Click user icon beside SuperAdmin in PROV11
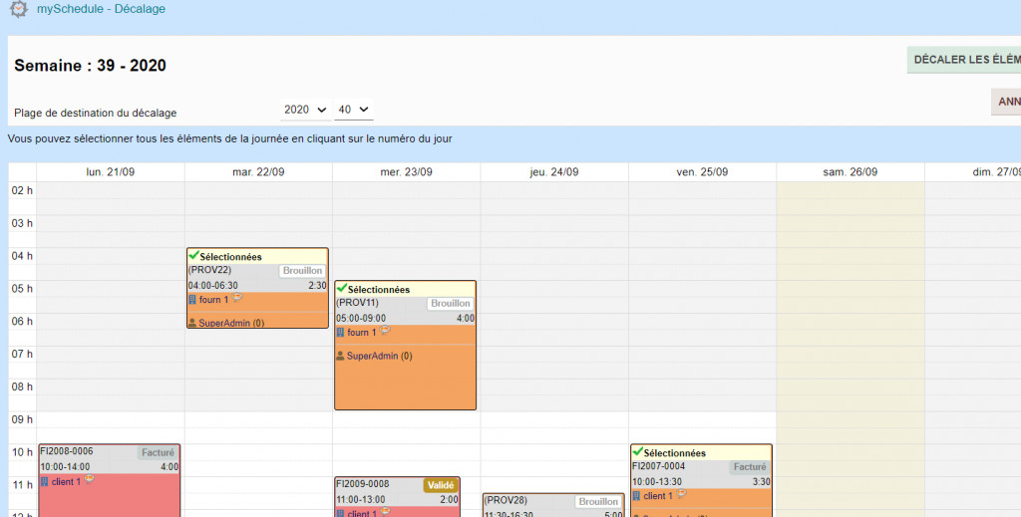 tap(340, 356)
